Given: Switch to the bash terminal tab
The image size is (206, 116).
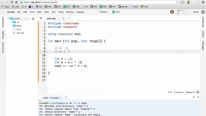Looking at the screenshot, I should (x=51, y=98).
